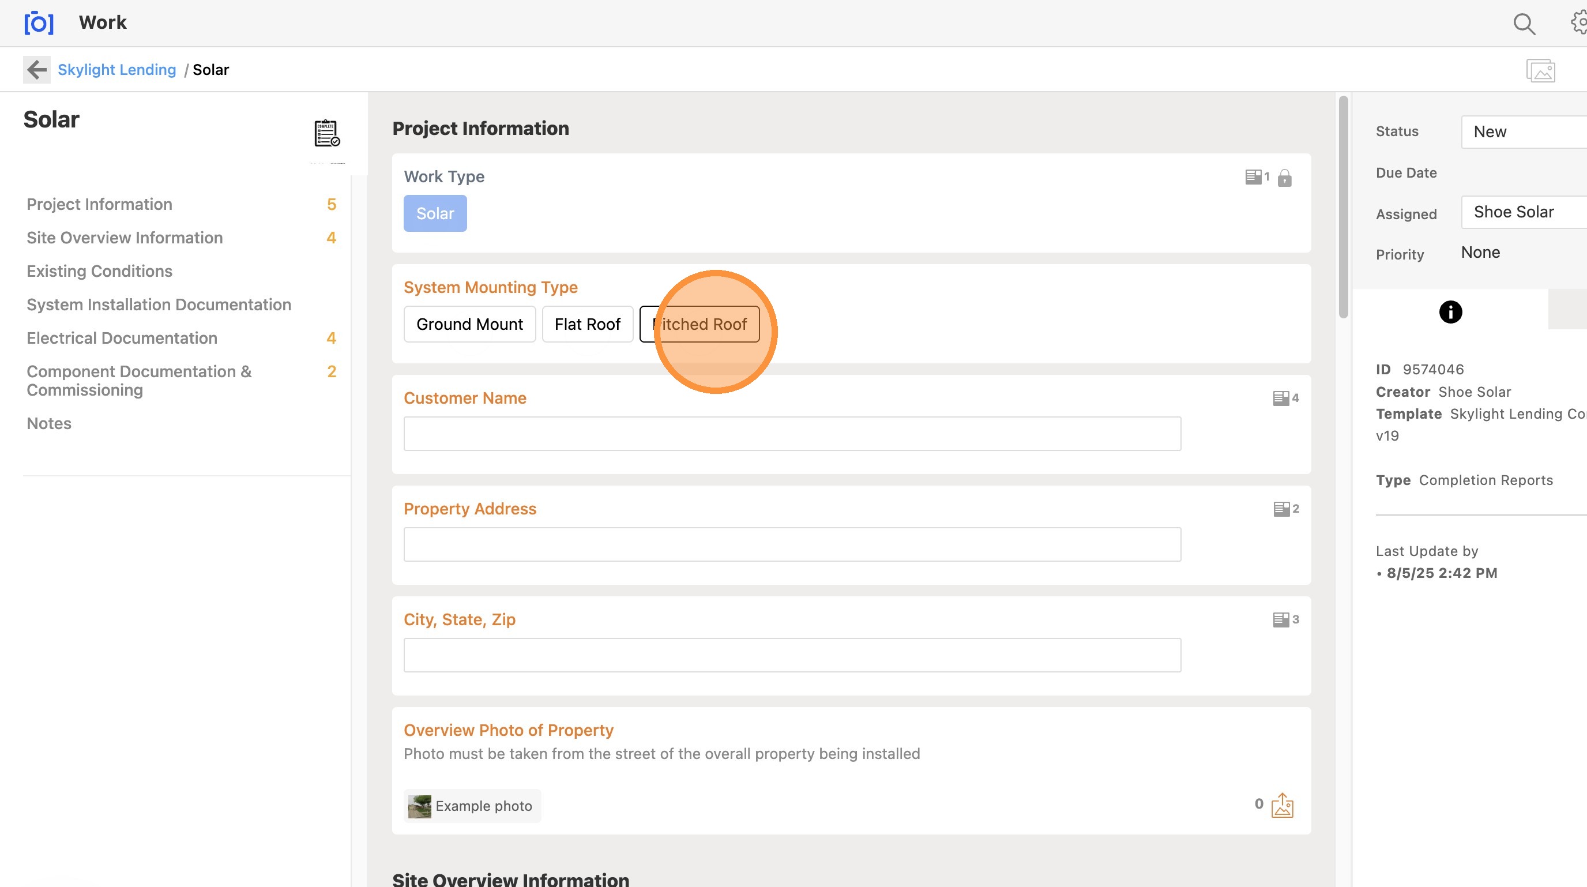Select the Pitched Roof option
Screen dimensions: 1587x887
tap(700, 324)
